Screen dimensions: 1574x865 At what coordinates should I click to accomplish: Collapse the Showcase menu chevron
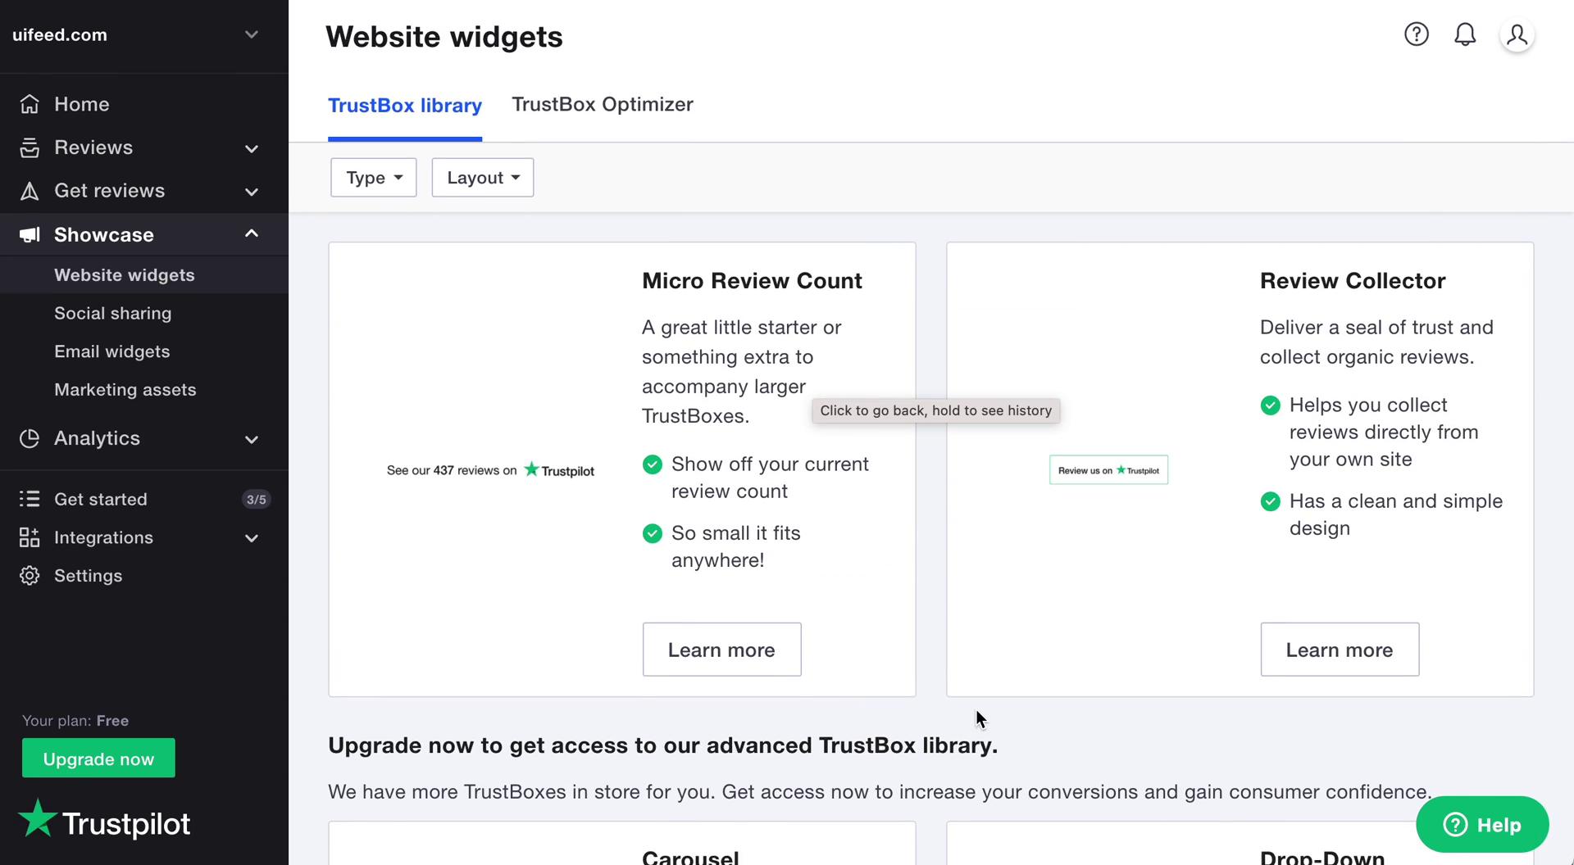click(252, 234)
